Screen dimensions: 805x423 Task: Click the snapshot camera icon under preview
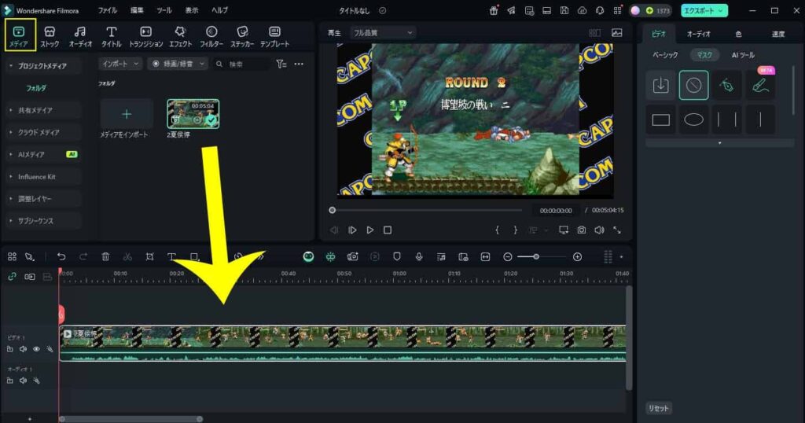click(x=581, y=230)
